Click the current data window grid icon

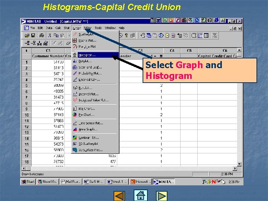tap(200, 36)
